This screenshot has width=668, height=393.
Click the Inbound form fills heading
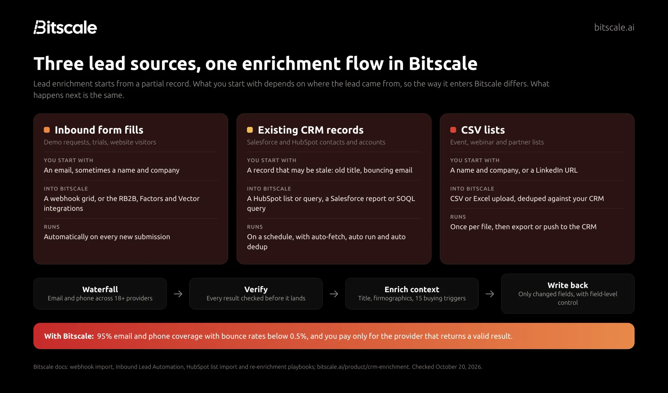tap(99, 130)
